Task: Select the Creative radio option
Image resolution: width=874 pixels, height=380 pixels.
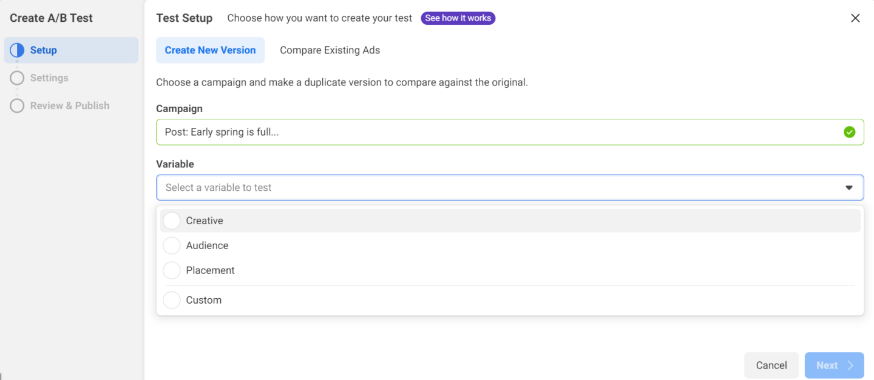Action: 172,221
